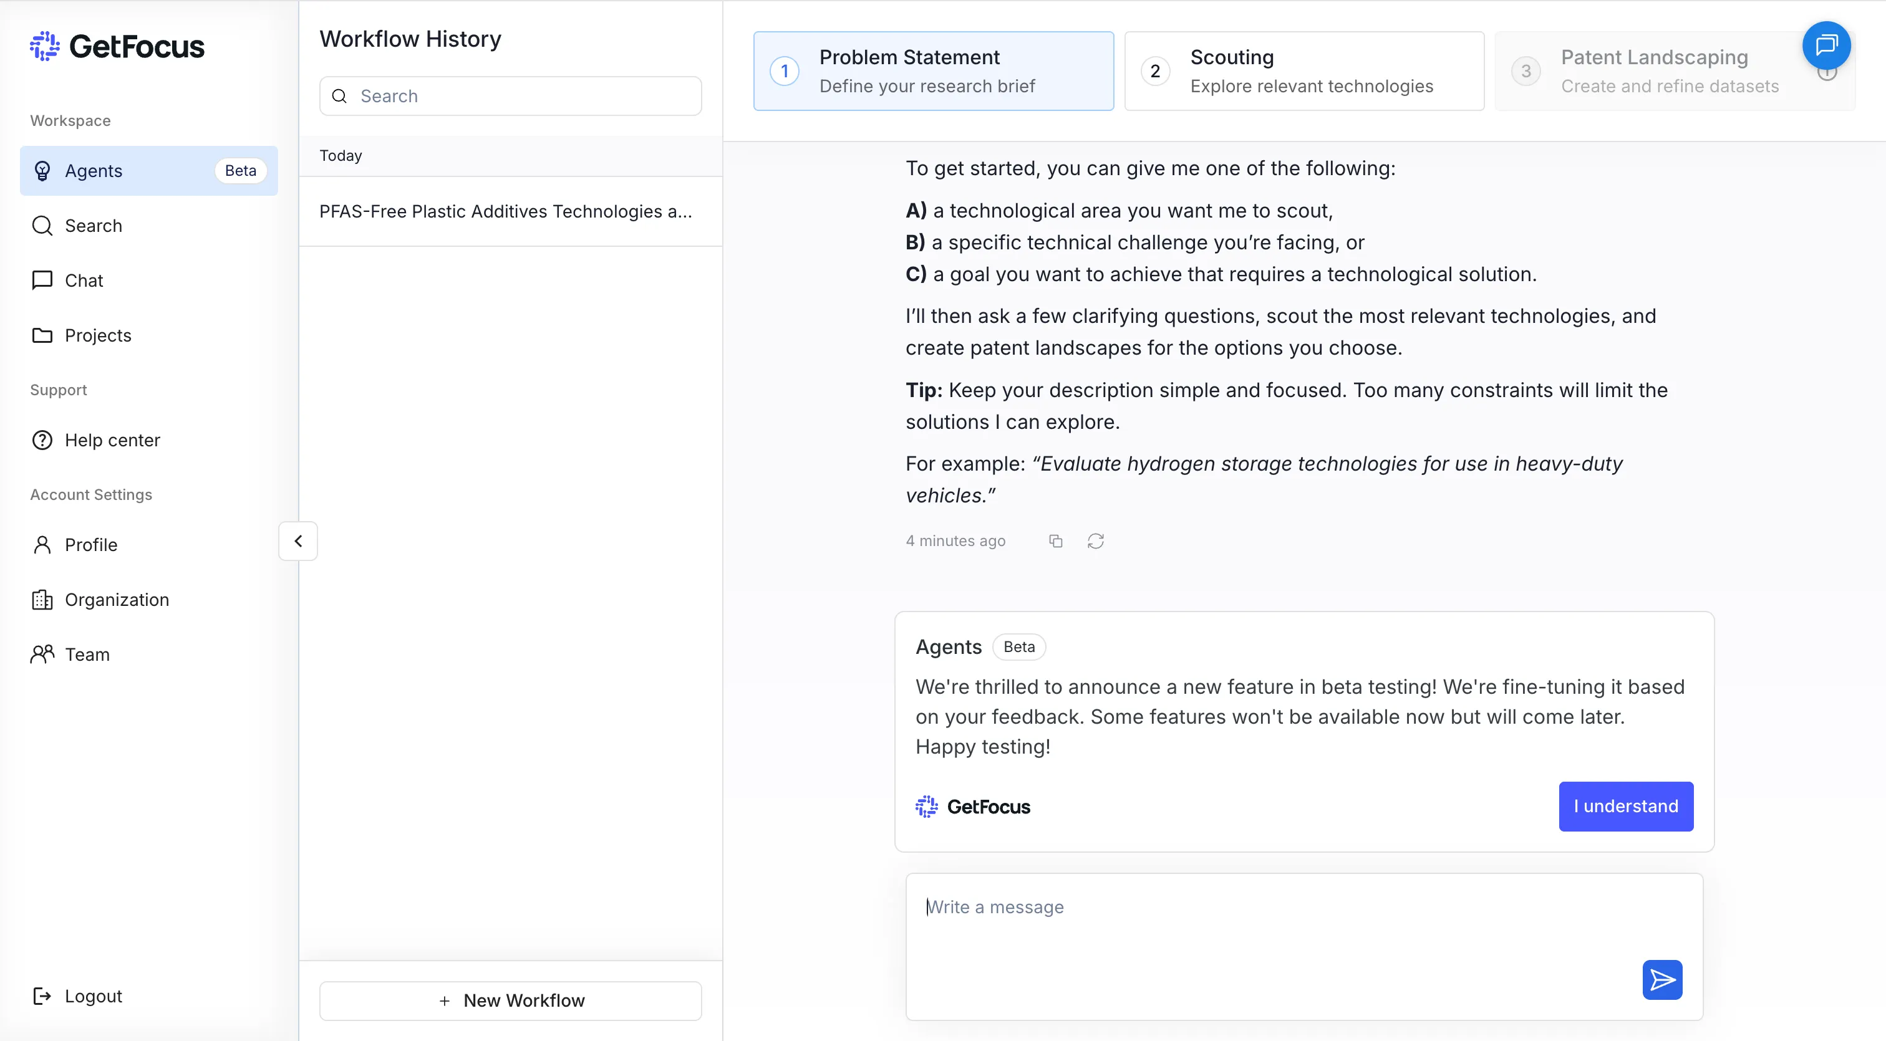The height and width of the screenshot is (1041, 1886).
Task: Click the two-person Team icon
Action: [42, 654]
